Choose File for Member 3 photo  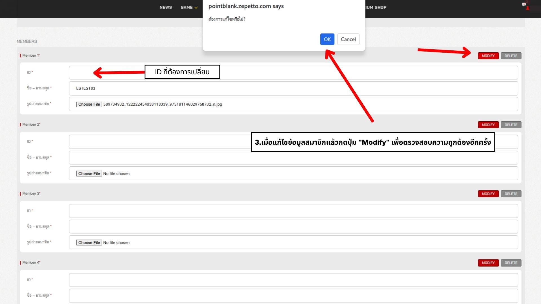point(89,243)
